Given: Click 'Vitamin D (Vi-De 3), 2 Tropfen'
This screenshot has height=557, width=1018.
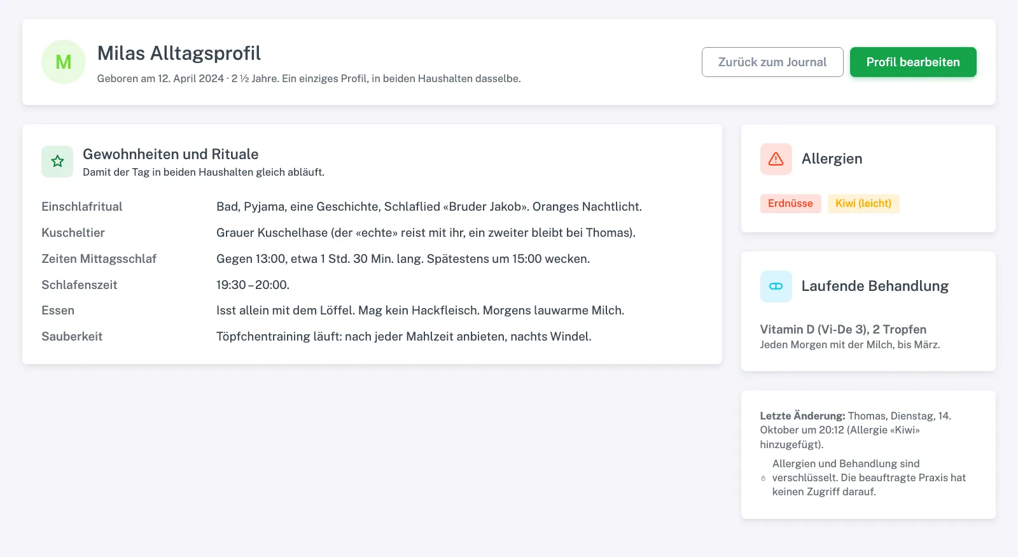Looking at the screenshot, I should [843, 329].
